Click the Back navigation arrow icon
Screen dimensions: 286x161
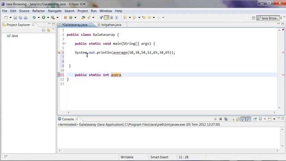(x=149, y=17)
